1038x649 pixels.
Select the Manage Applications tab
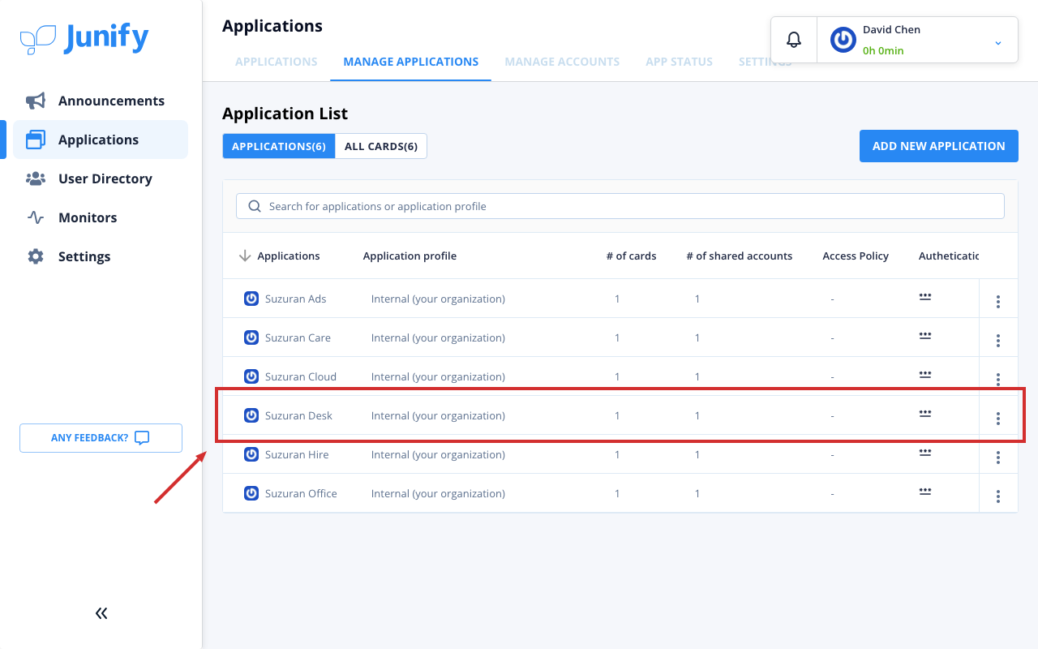[x=411, y=62]
